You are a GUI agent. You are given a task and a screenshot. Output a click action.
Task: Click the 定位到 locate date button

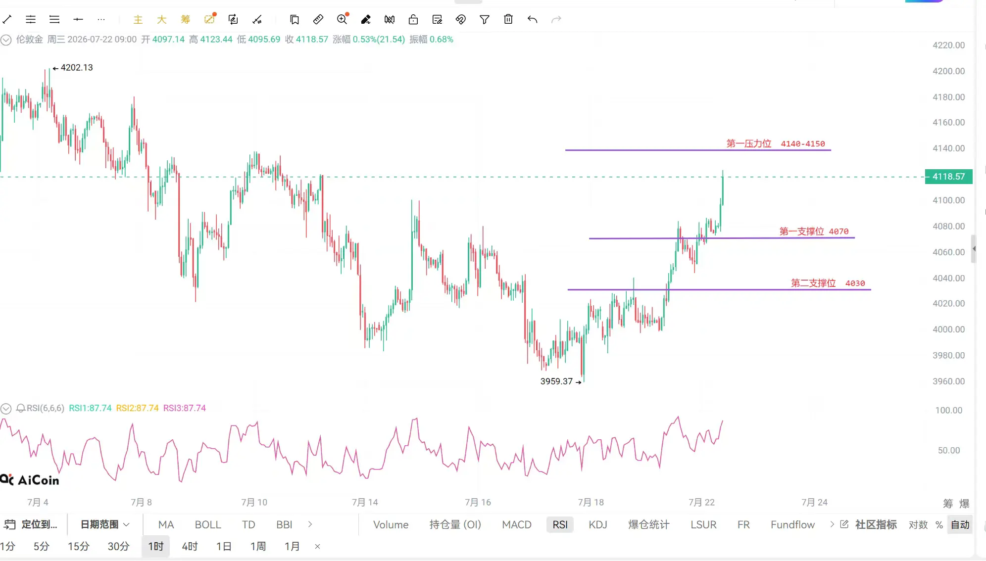pos(31,524)
